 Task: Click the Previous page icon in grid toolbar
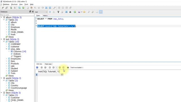click(x=53, y=67)
